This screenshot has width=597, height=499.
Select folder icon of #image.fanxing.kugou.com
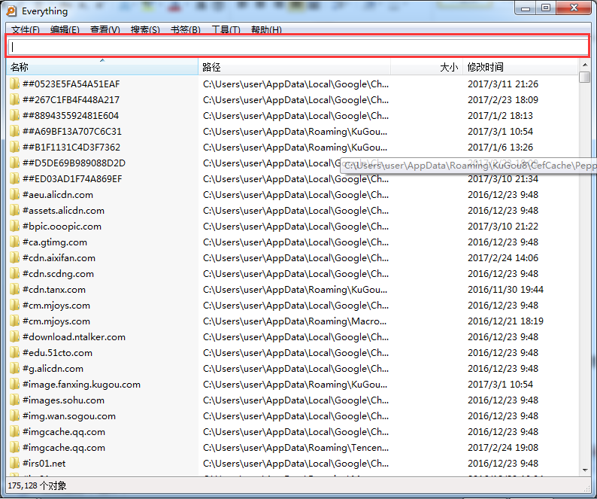click(14, 385)
